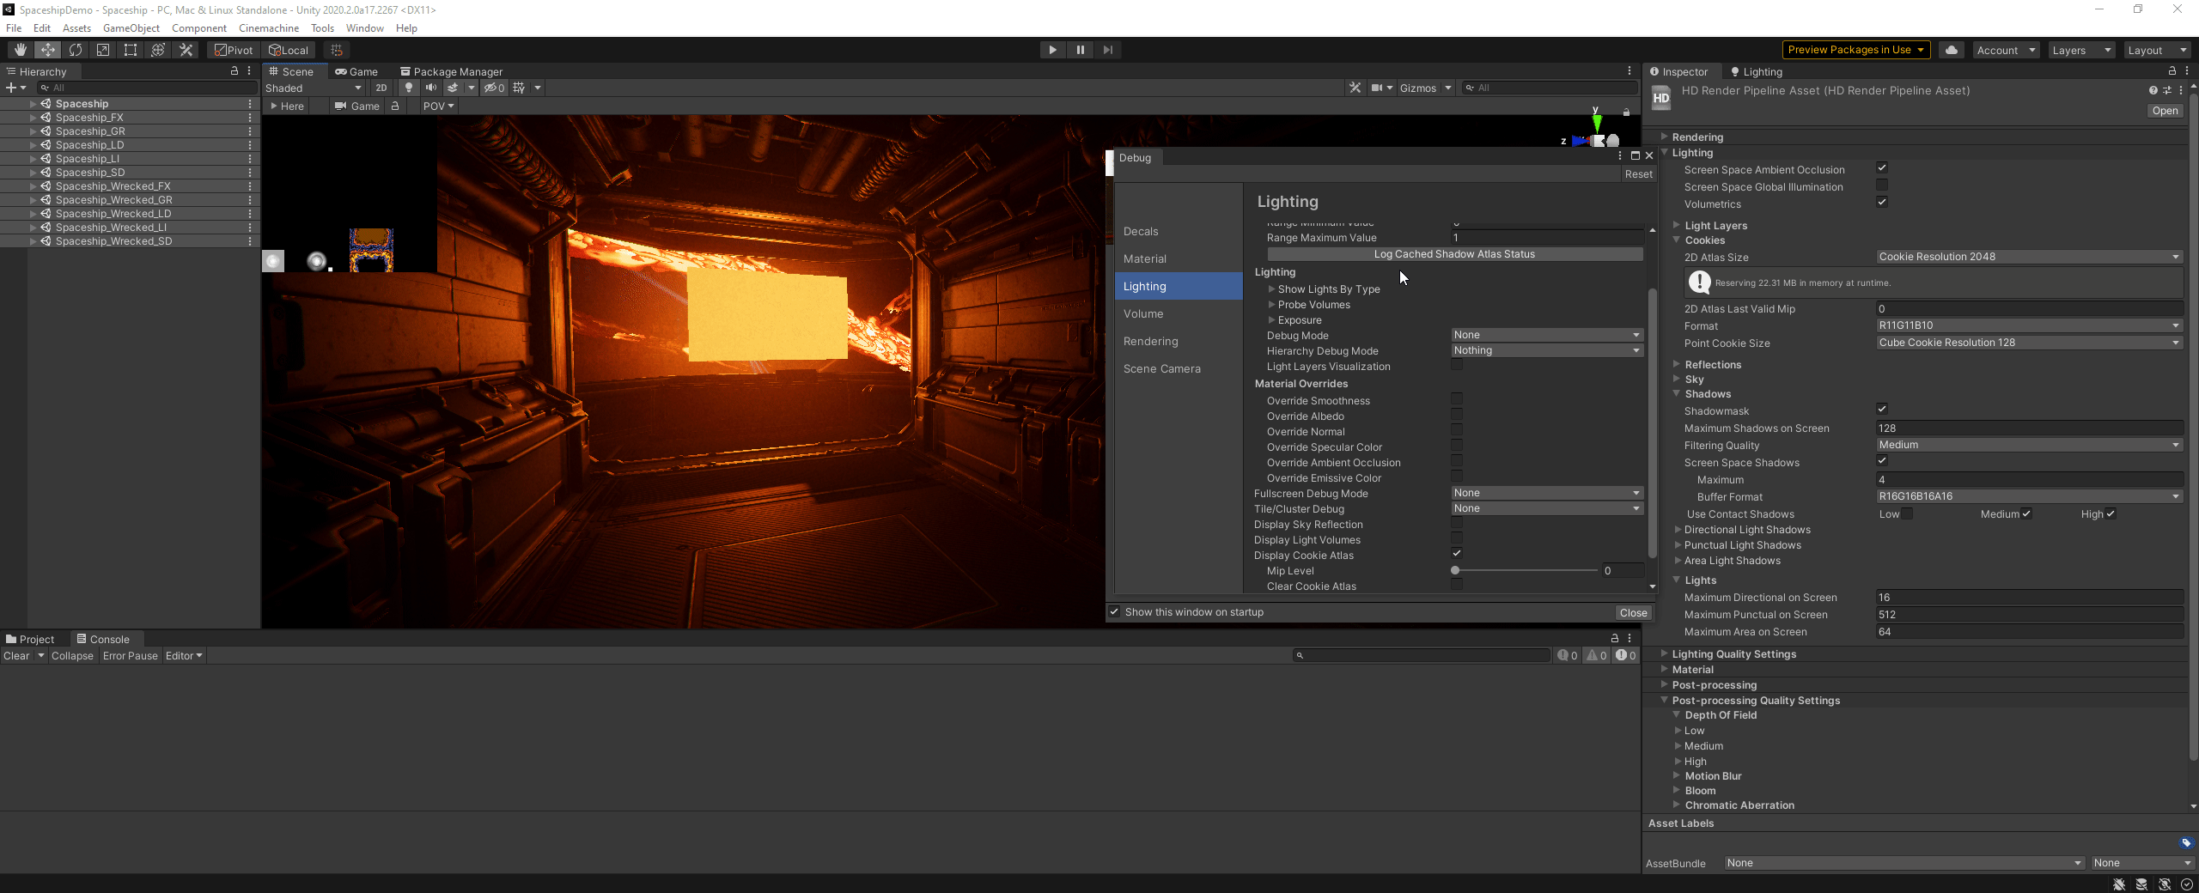
Task: Disable Display Cookie Atlas checkbox
Action: [x=1456, y=554]
